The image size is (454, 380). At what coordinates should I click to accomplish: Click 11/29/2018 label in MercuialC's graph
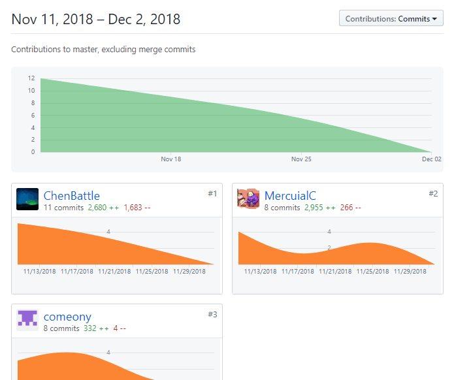click(x=410, y=272)
